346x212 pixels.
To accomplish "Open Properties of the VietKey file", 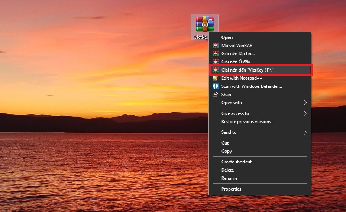I will point(260,189).
